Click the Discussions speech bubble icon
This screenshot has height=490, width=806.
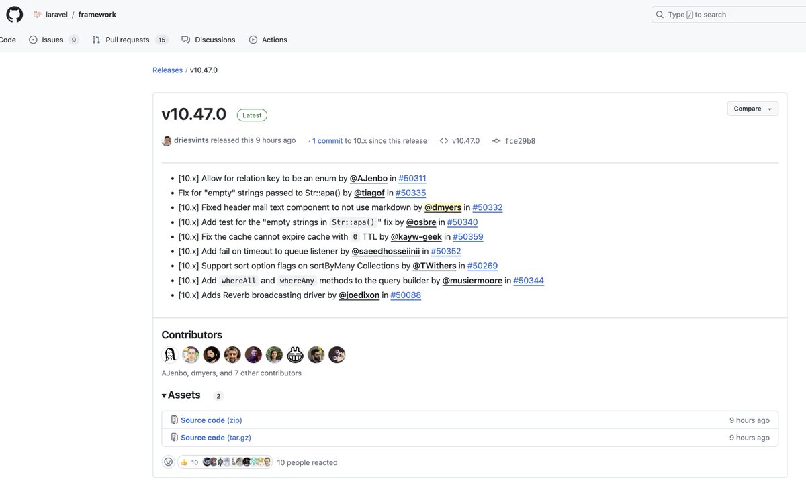(185, 39)
